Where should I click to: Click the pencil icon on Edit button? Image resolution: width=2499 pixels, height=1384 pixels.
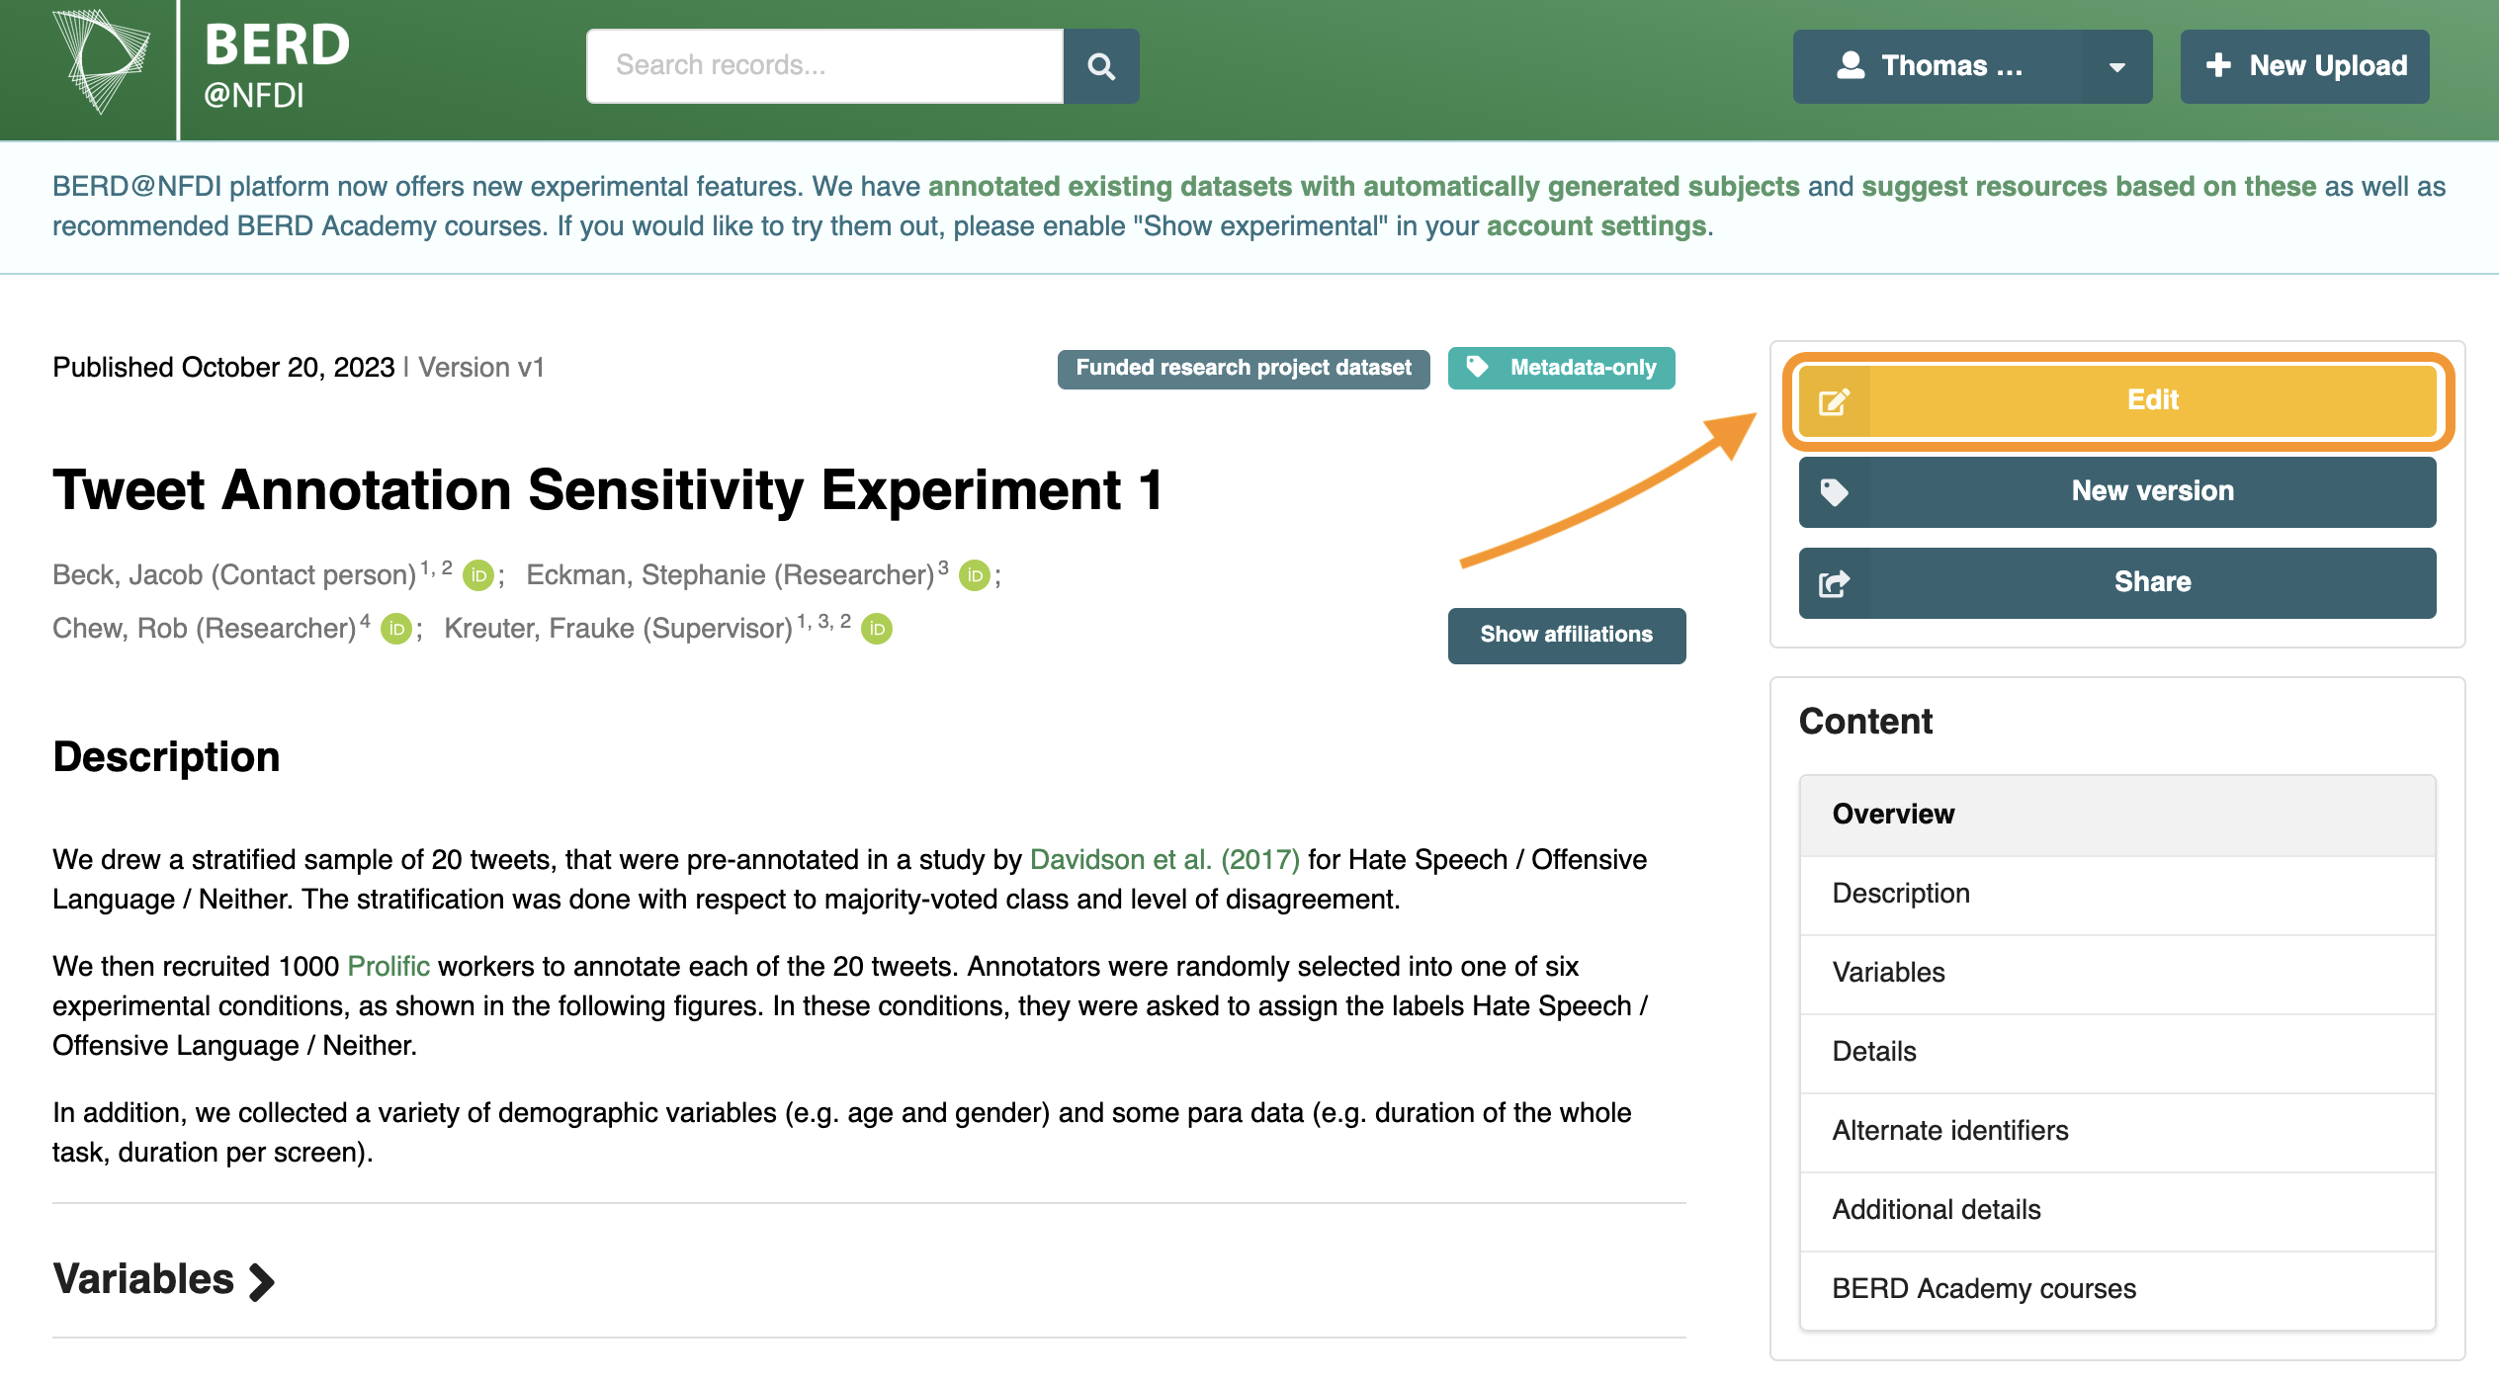(x=1834, y=401)
